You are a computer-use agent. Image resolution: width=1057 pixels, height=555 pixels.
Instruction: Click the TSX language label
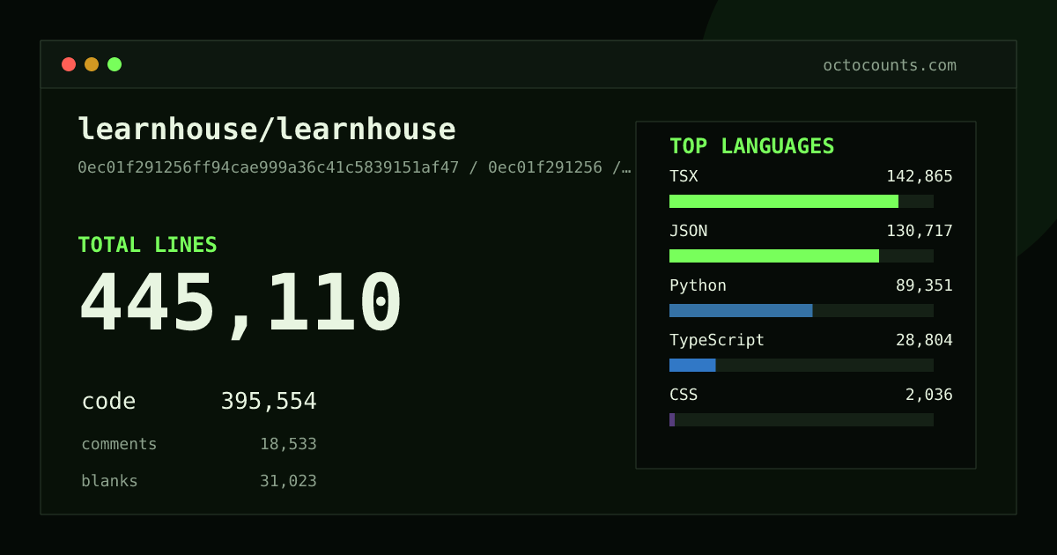(684, 176)
